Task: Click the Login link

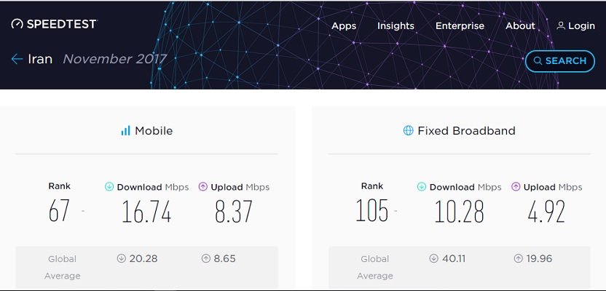Action: coord(581,25)
